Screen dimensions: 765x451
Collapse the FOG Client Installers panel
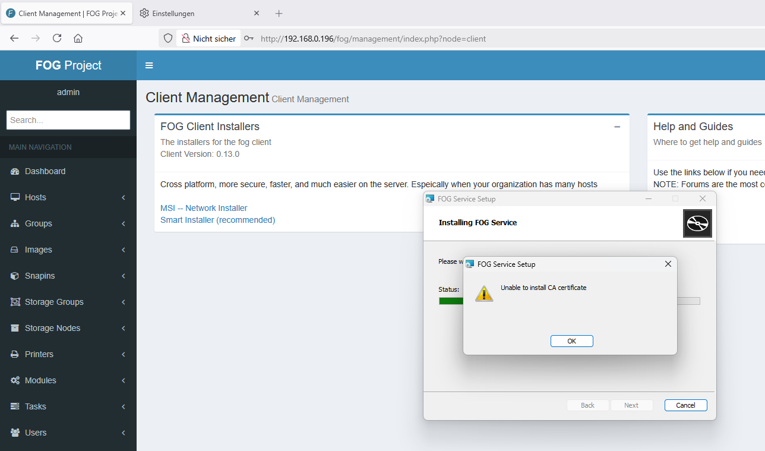point(617,127)
